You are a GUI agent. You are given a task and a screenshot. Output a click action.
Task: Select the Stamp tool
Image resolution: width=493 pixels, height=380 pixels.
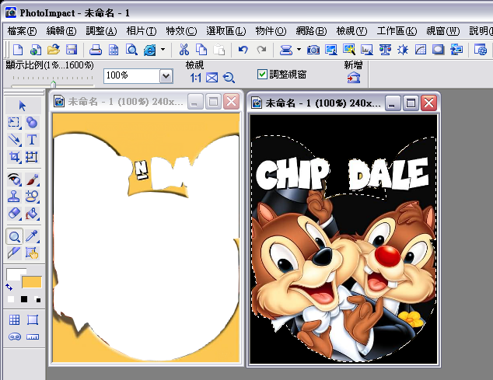(x=14, y=197)
